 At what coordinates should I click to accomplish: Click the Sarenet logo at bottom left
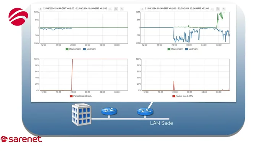(21, 139)
